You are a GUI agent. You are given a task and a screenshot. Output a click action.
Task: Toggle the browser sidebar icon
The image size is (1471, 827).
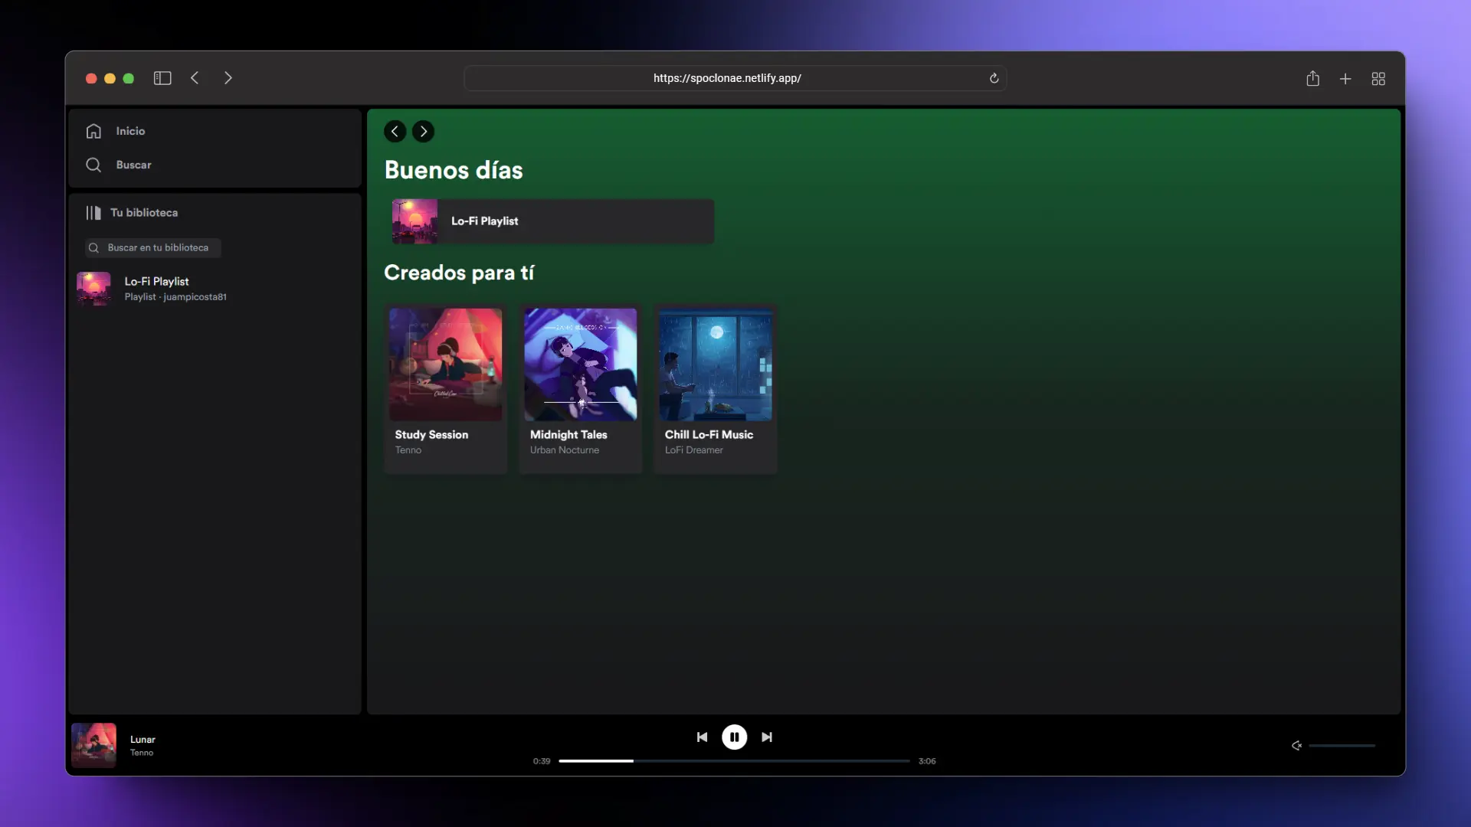click(x=162, y=78)
